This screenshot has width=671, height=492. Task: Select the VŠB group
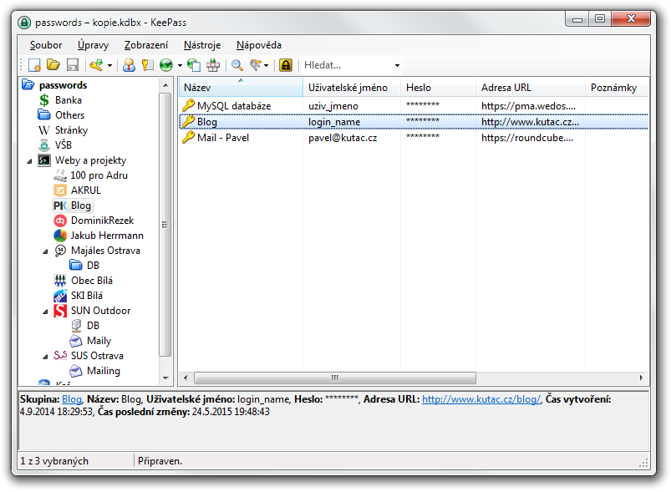pos(64,145)
